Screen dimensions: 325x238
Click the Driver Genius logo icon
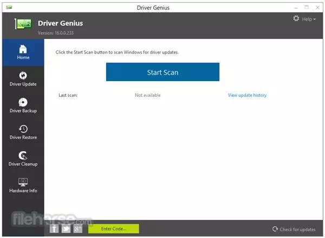pos(23,24)
